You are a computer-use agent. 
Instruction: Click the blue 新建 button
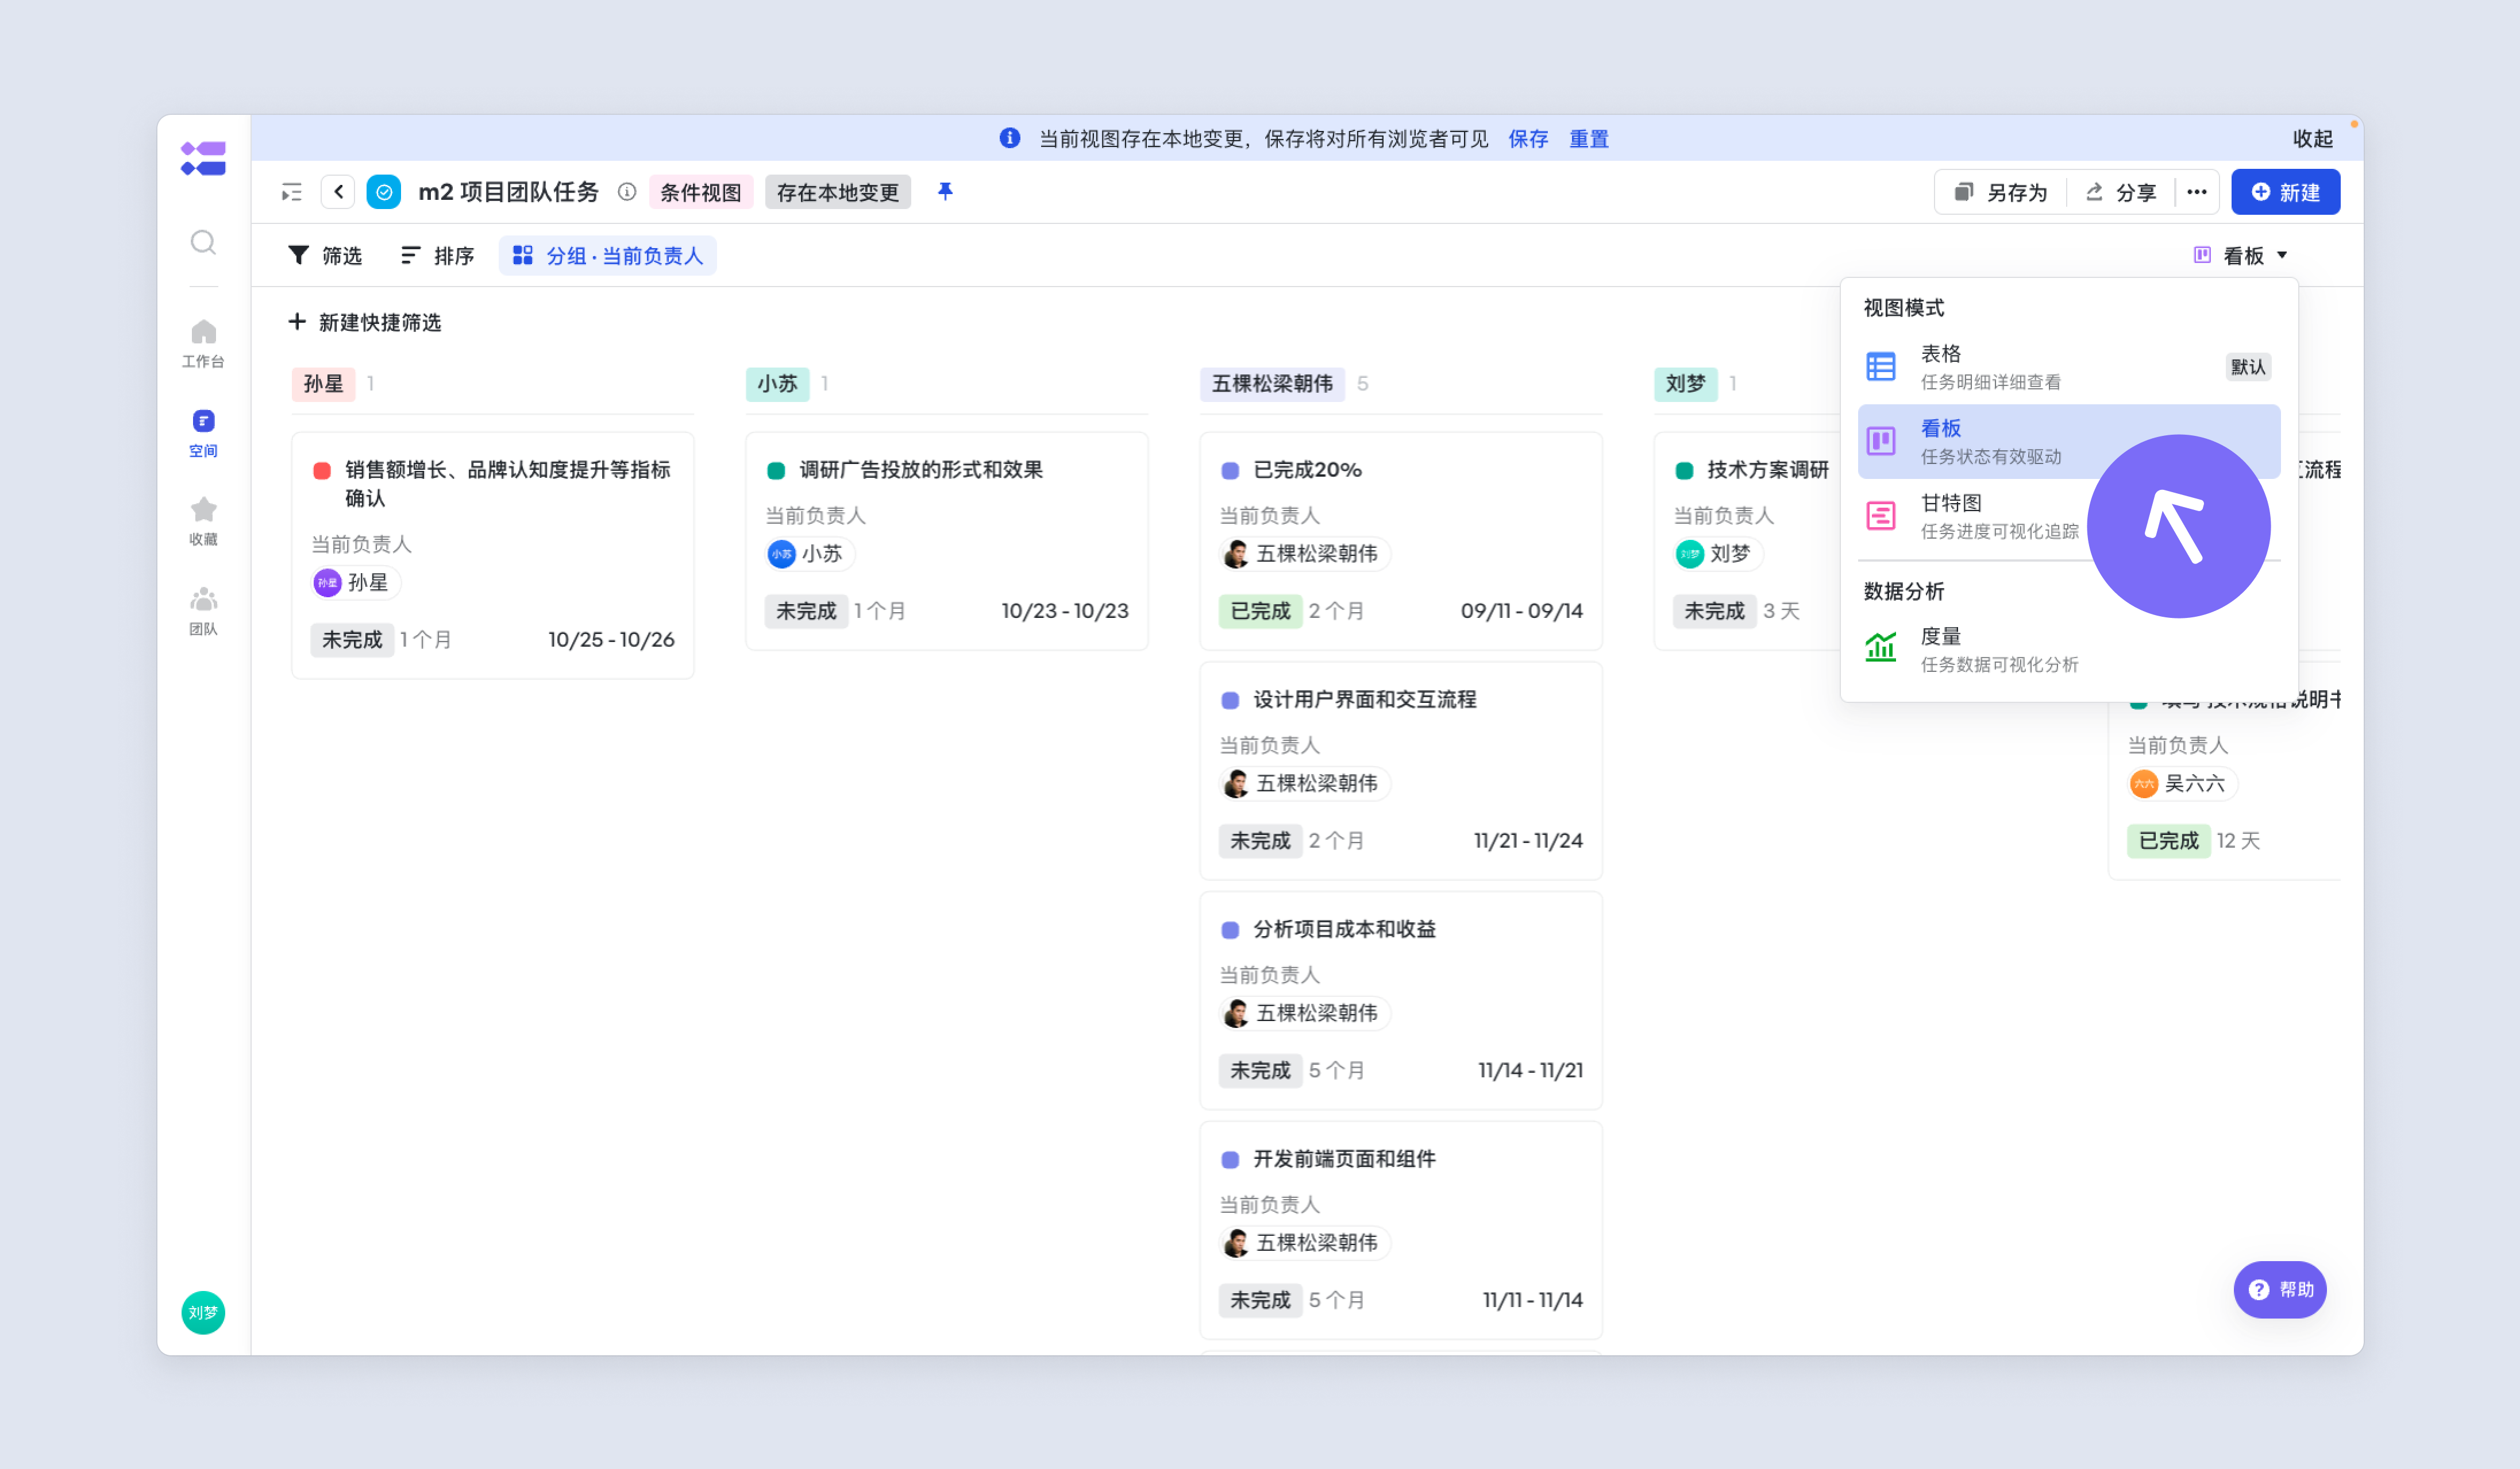point(2286,192)
